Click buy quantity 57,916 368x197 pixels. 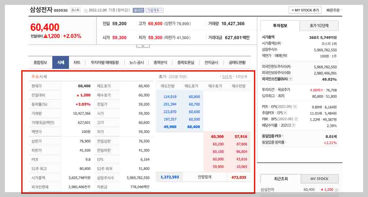click(x=241, y=137)
